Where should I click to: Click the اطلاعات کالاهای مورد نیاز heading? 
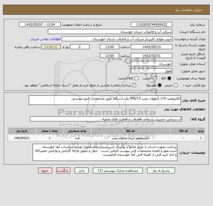185,109
